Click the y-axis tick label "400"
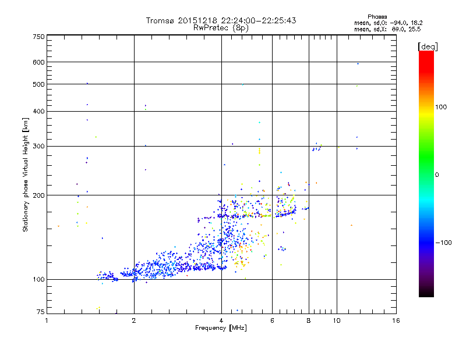 point(38,112)
